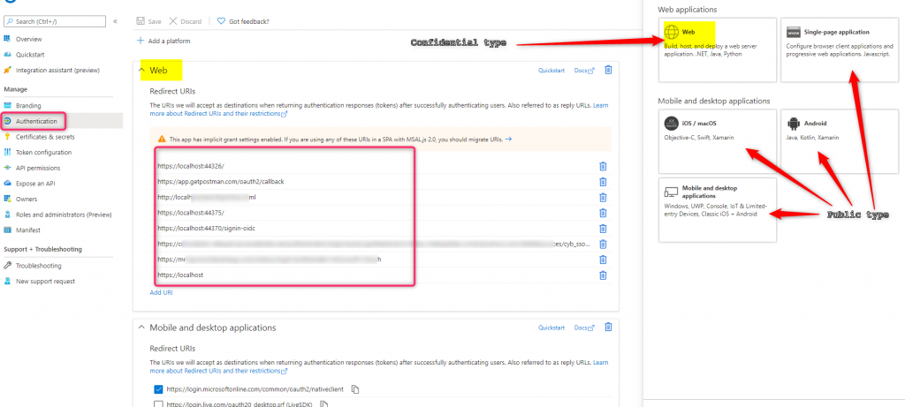Image resolution: width=905 pixels, height=407 pixels.
Task: Click Discard changes
Action: tap(186, 21)
